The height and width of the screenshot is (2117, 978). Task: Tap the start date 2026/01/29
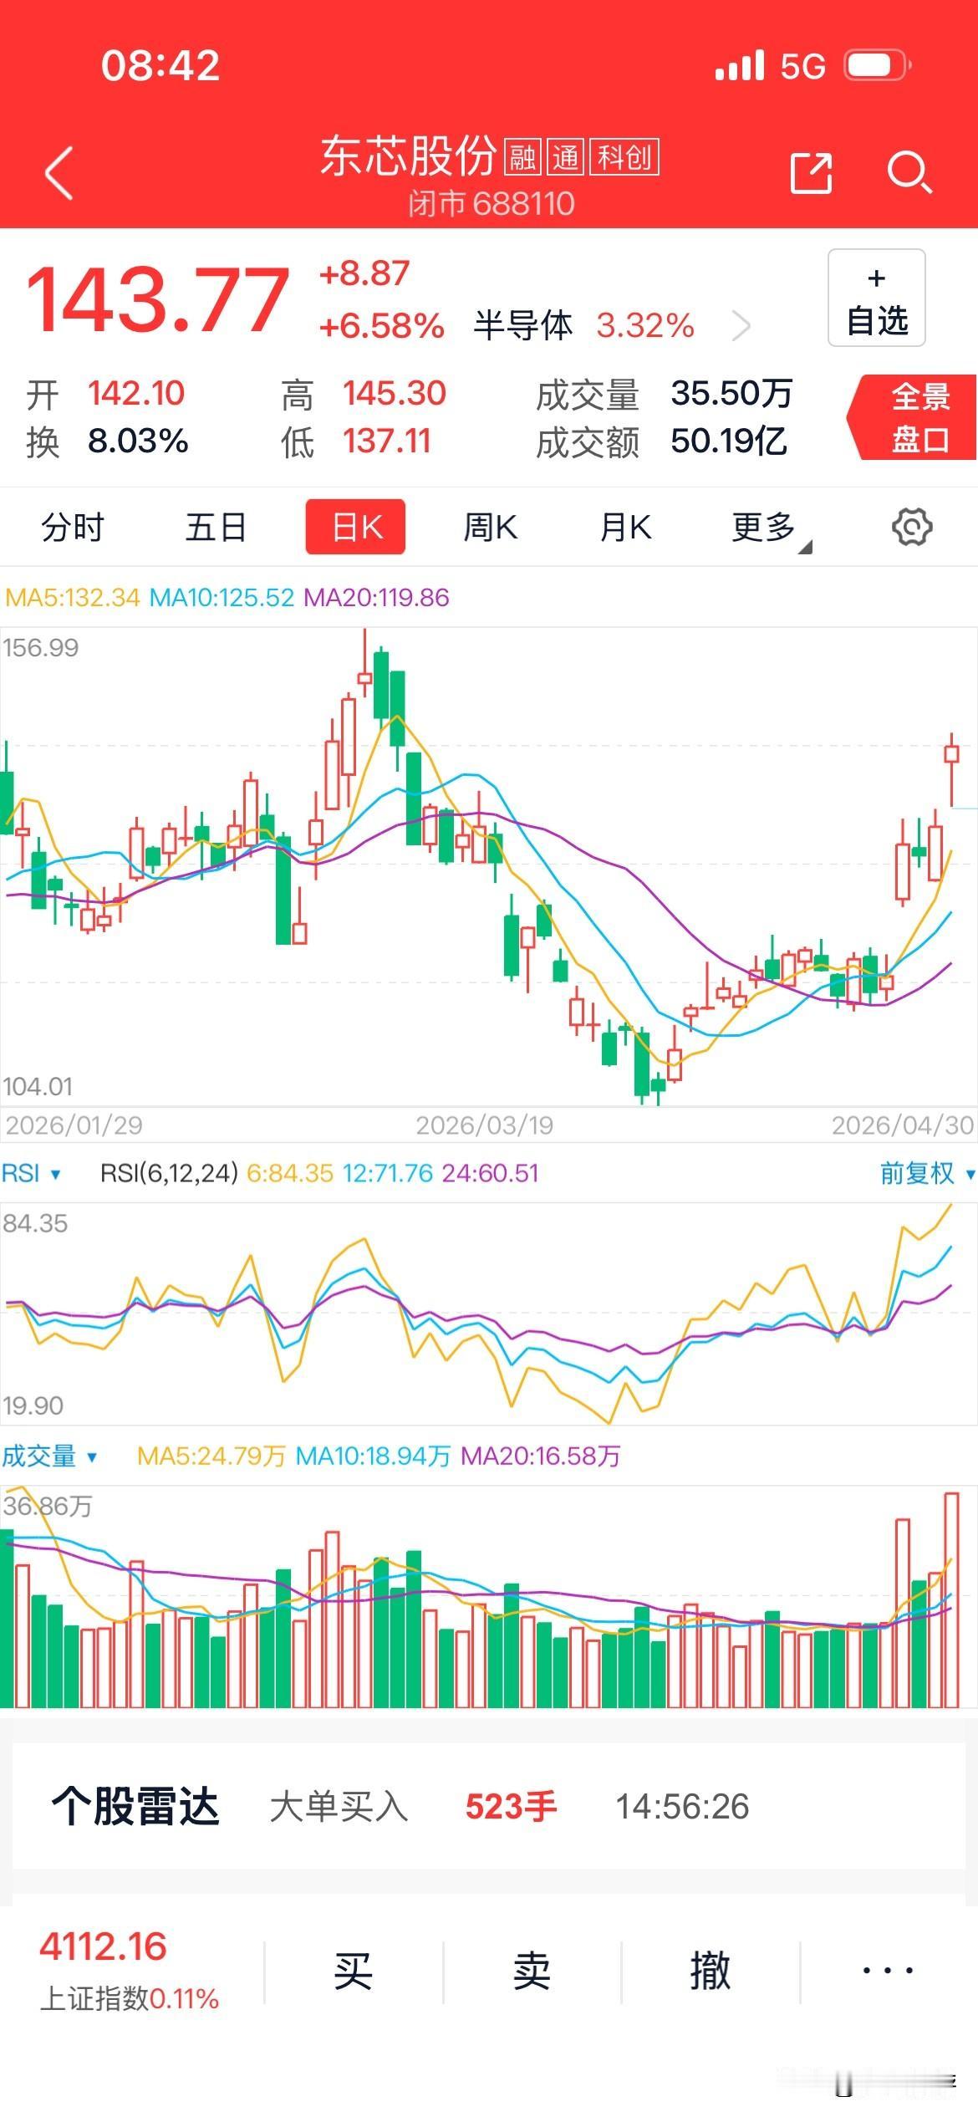click(x=74, y=1125)
